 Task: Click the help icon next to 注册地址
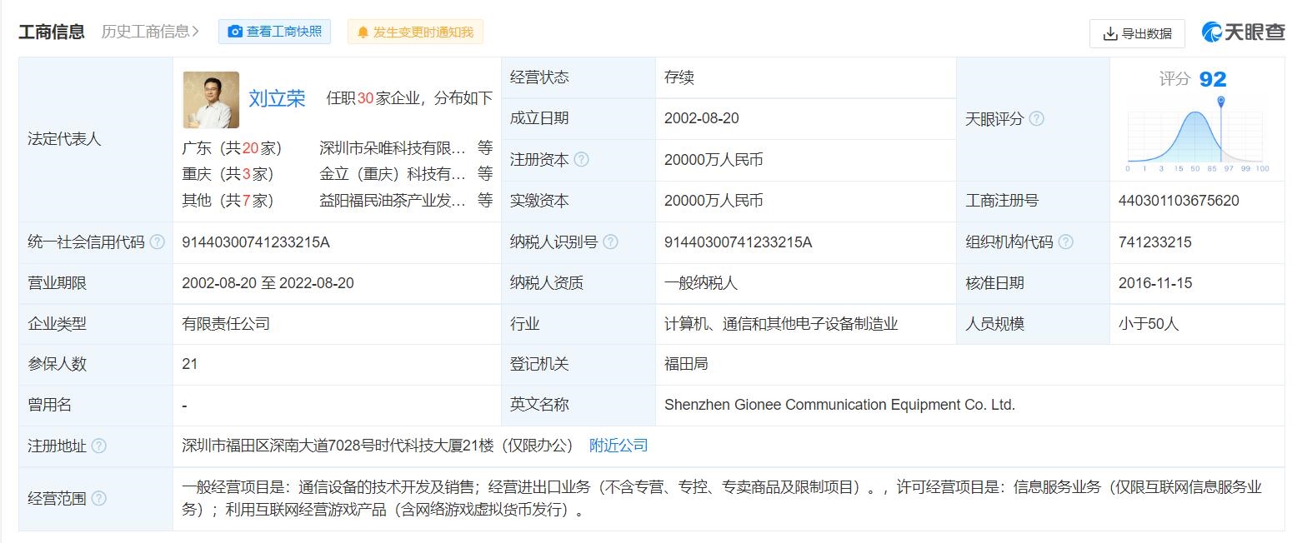point(98,446)
